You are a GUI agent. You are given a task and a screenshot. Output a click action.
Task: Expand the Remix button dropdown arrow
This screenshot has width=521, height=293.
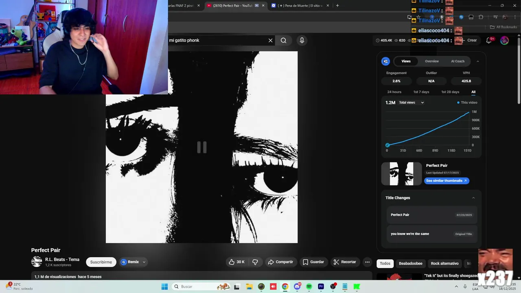tap(144, 262)
